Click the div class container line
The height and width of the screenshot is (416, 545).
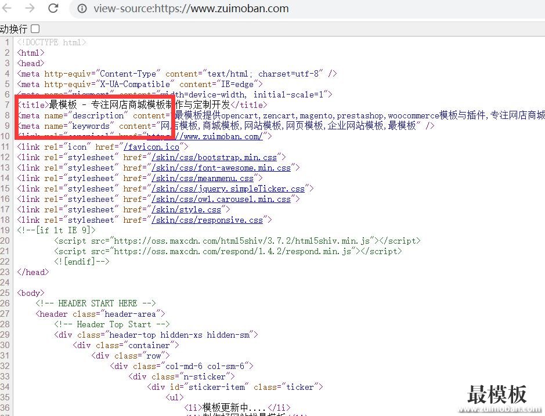tap(126, 345)
